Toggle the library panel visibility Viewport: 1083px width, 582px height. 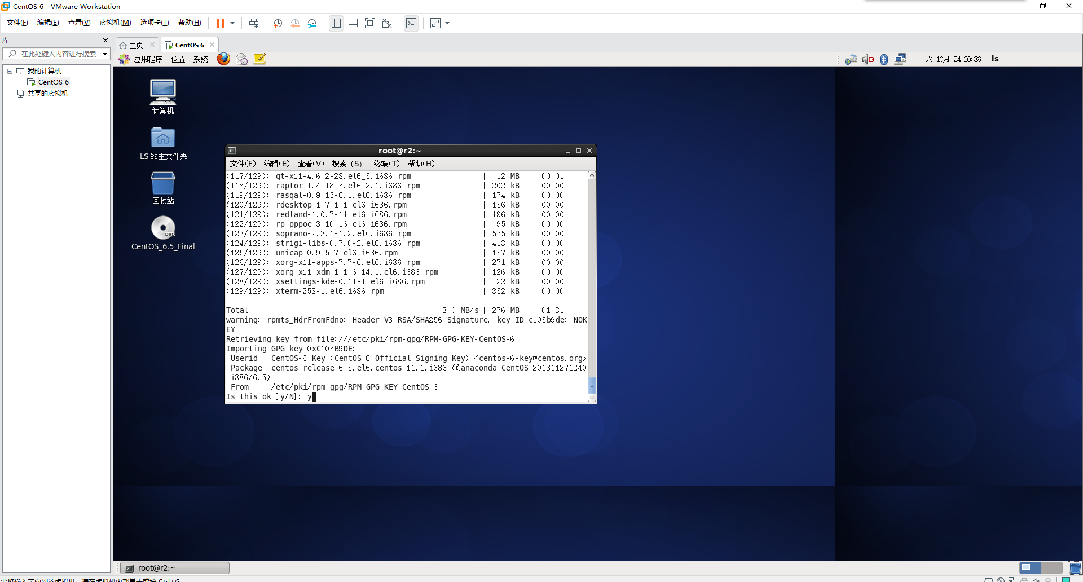(x=336, y=23)
